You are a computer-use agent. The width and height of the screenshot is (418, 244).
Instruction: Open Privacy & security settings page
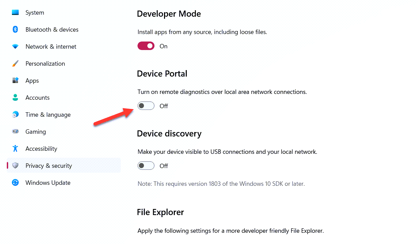[49, 166]
